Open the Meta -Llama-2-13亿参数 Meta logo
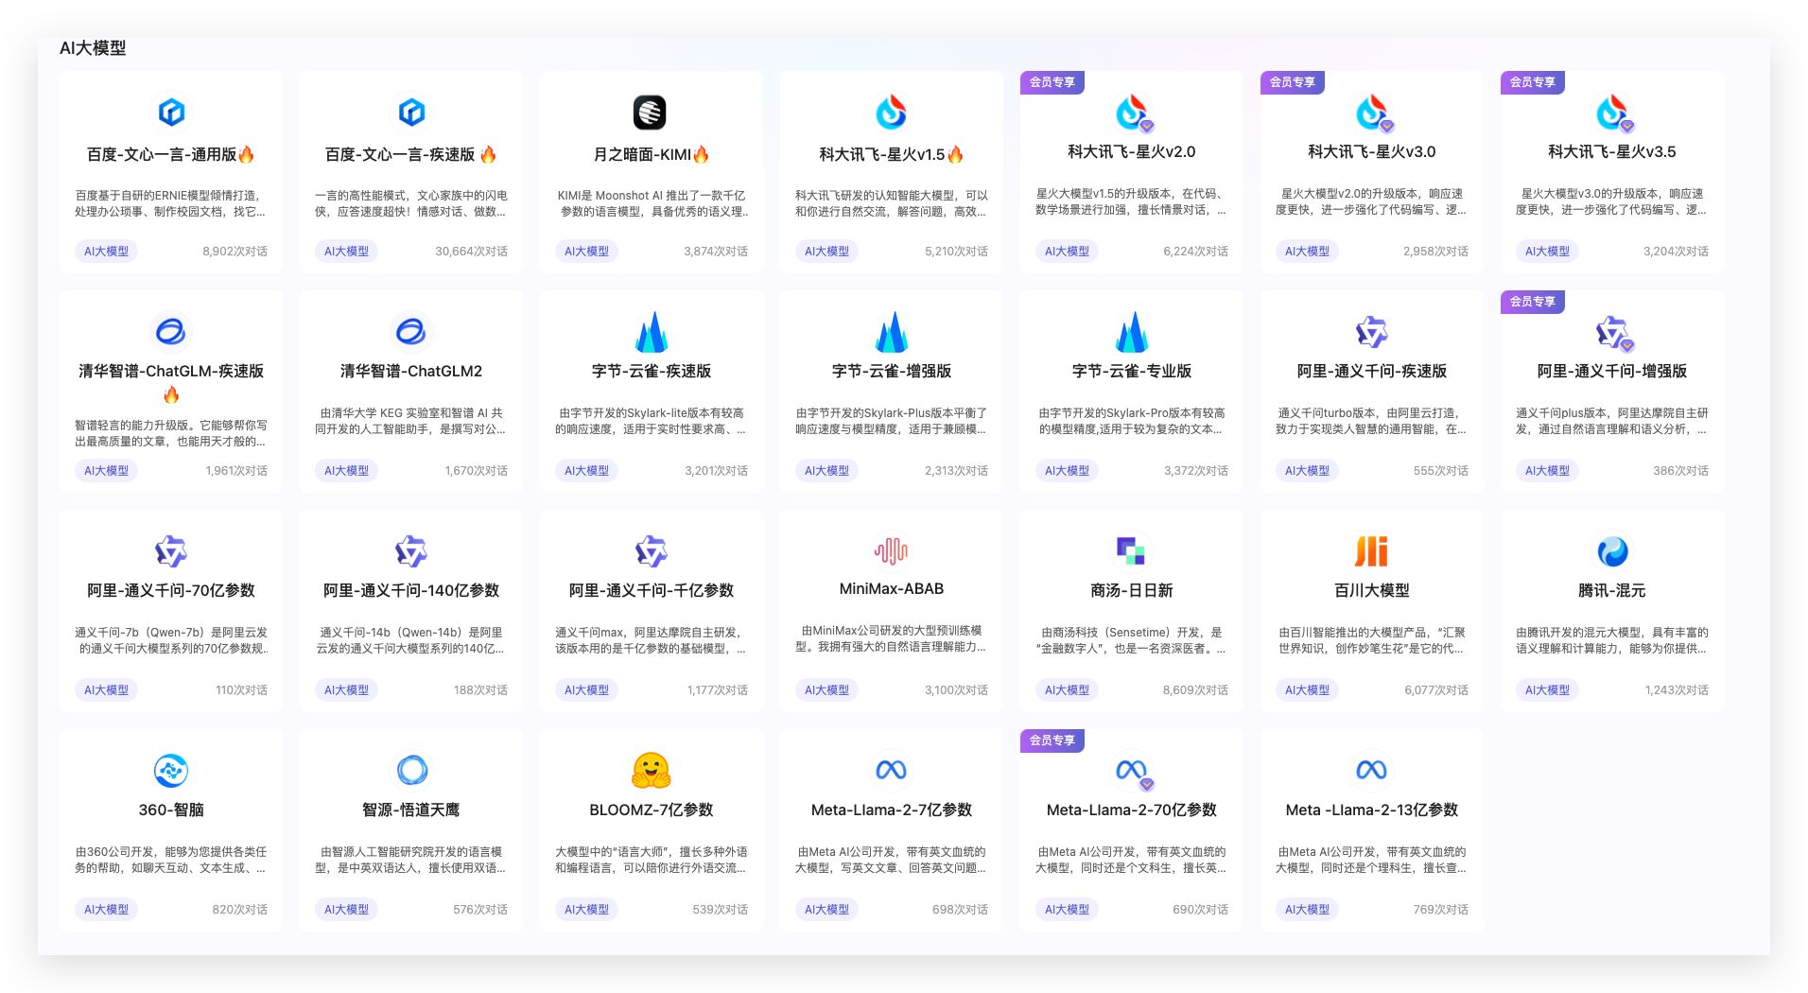This screenshot has width=1808, height=993. tap(1371, 770)
